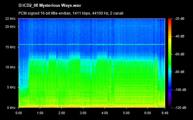Click the file name Mysterious Ways.wav title
This screenshot has width=193, height=120.
click(50, 6)
